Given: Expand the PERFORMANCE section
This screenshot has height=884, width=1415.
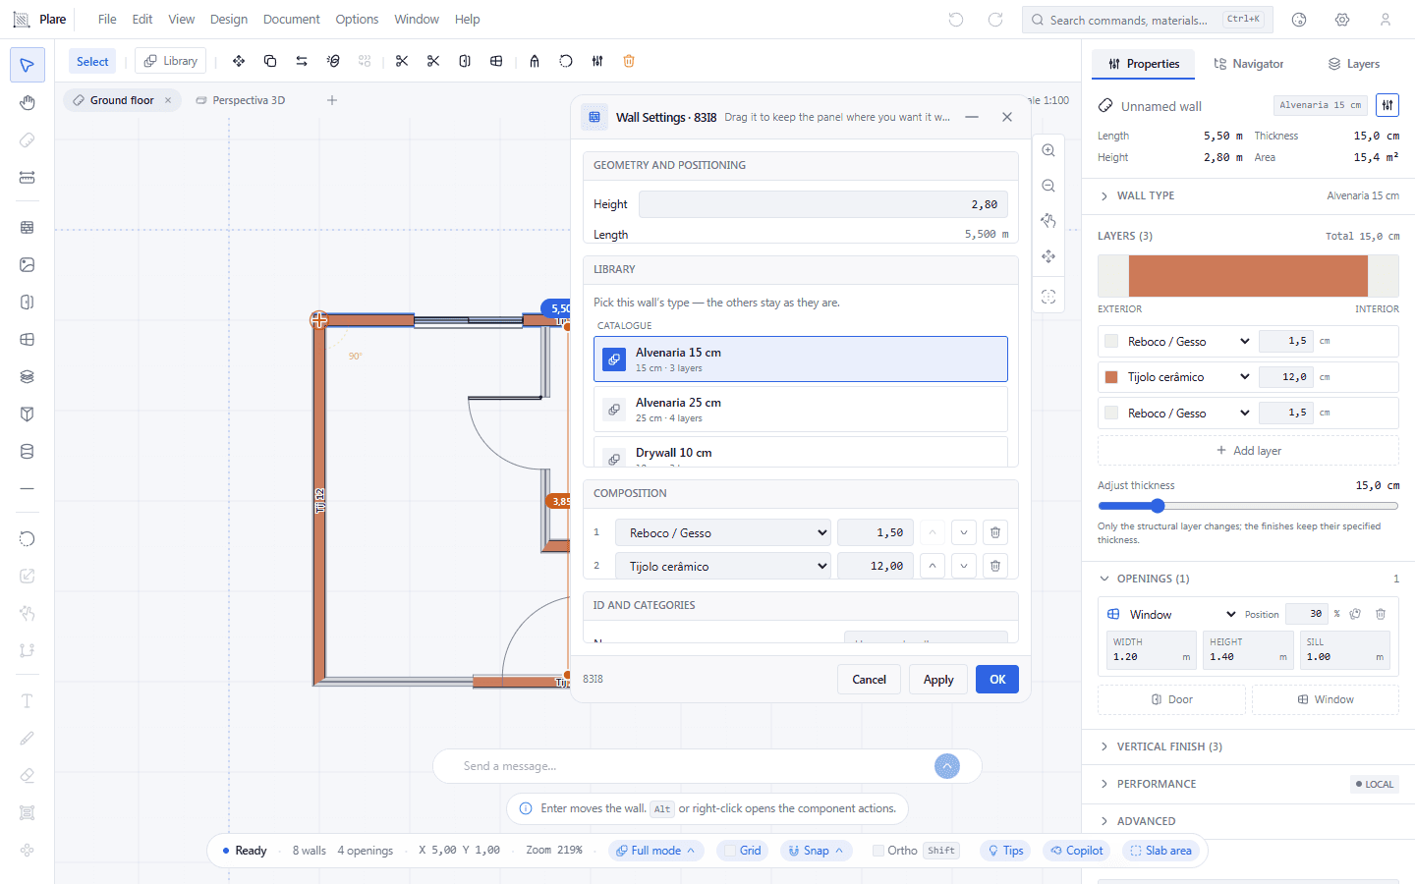Looking at the screenshot, I should tap(1248, 784).
